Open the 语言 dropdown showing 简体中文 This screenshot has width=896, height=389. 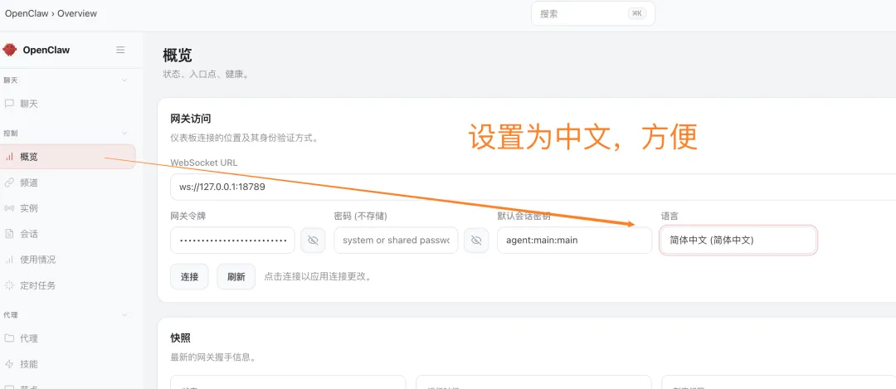pos(738,241)
